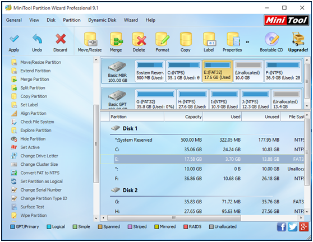Open the View menu
This screenshot has width=313, height=242.
click(34, 20)
